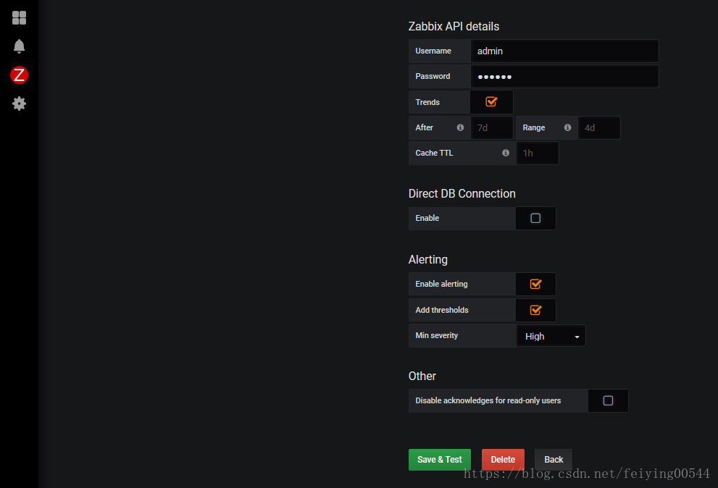Focus the Password input field

coord(564,77)
